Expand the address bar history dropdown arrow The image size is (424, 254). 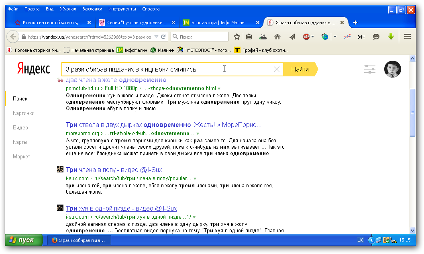point(156,37)
